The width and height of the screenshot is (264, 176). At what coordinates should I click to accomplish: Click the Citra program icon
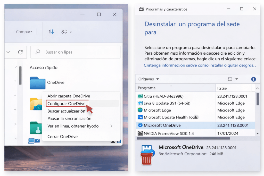pyautogui.click(x=140, y=96)
